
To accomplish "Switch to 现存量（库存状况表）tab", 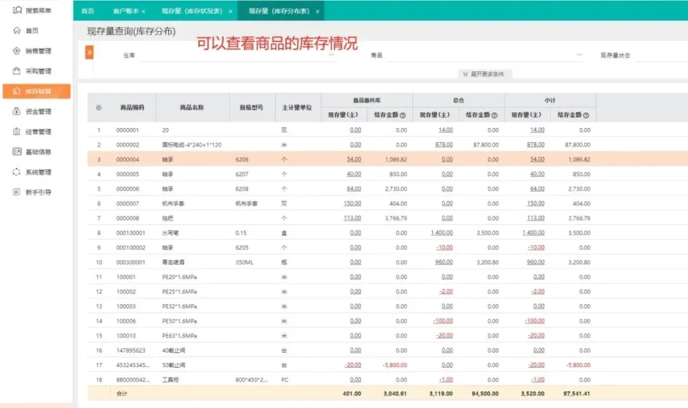I will click(x=192, y=11).
